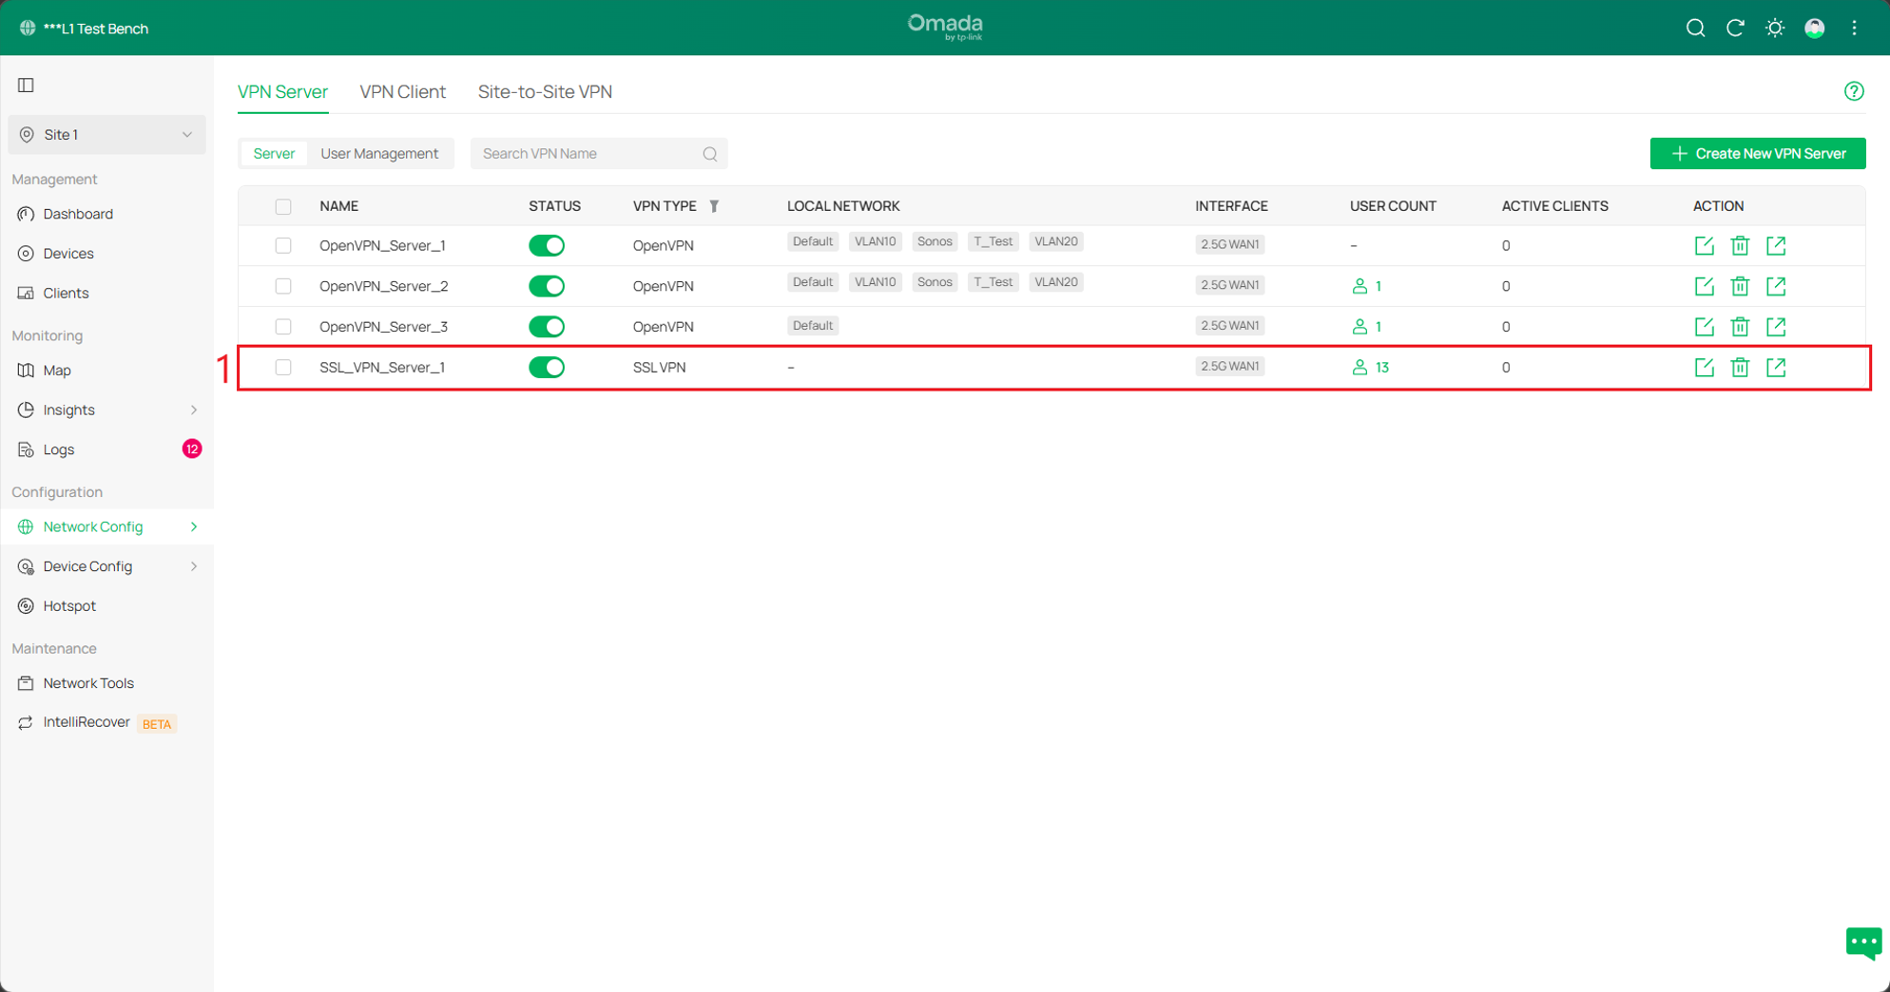Open the user account avatar
Image resolution: width=1890 pixels, height=992 pixels.
click(1815, 29)
